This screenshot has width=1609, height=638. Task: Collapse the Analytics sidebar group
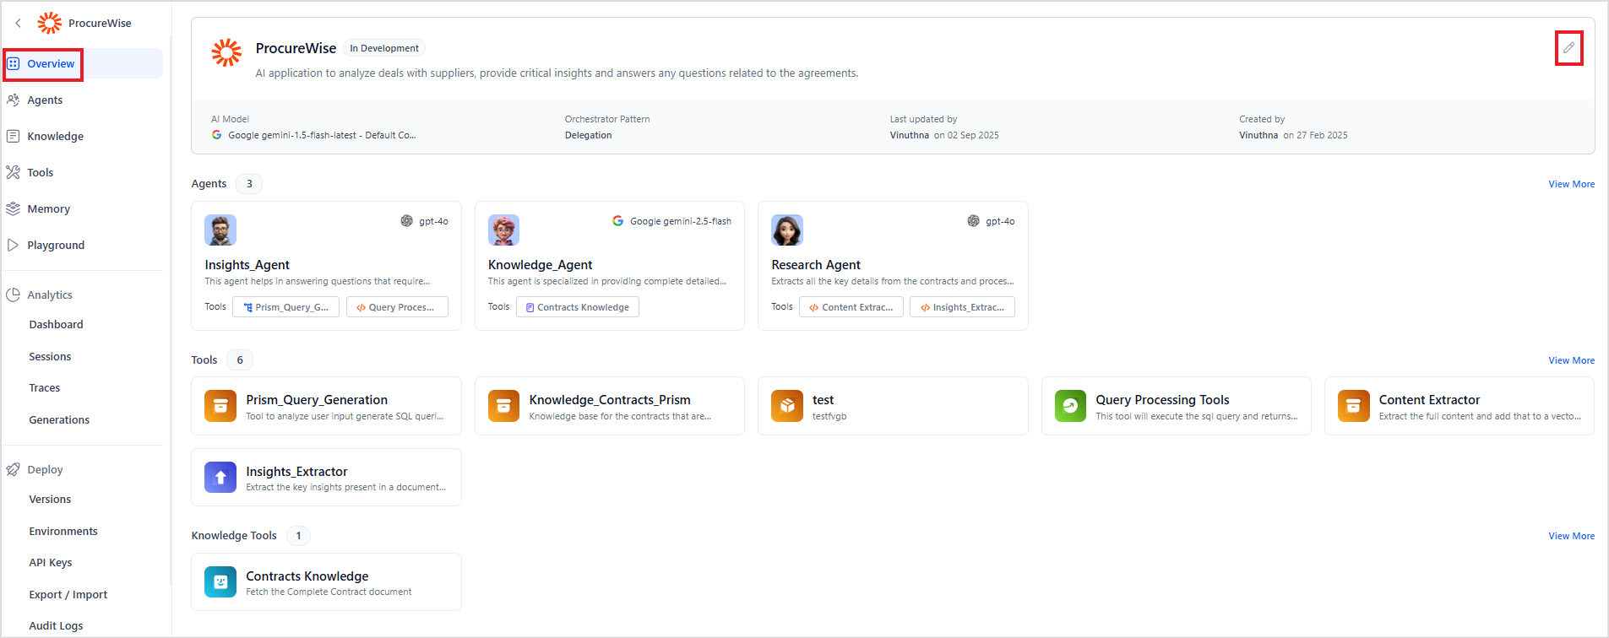(50, 295)
